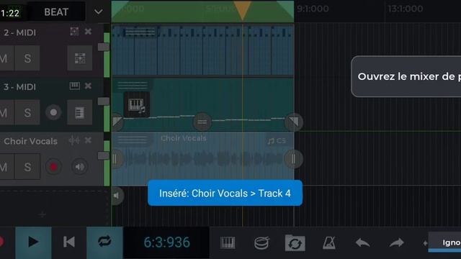This screenshot has height=259, width=461.
Task: Click the keyboard icon in 3 - MIDI header
Action: [x=74, y=86]
